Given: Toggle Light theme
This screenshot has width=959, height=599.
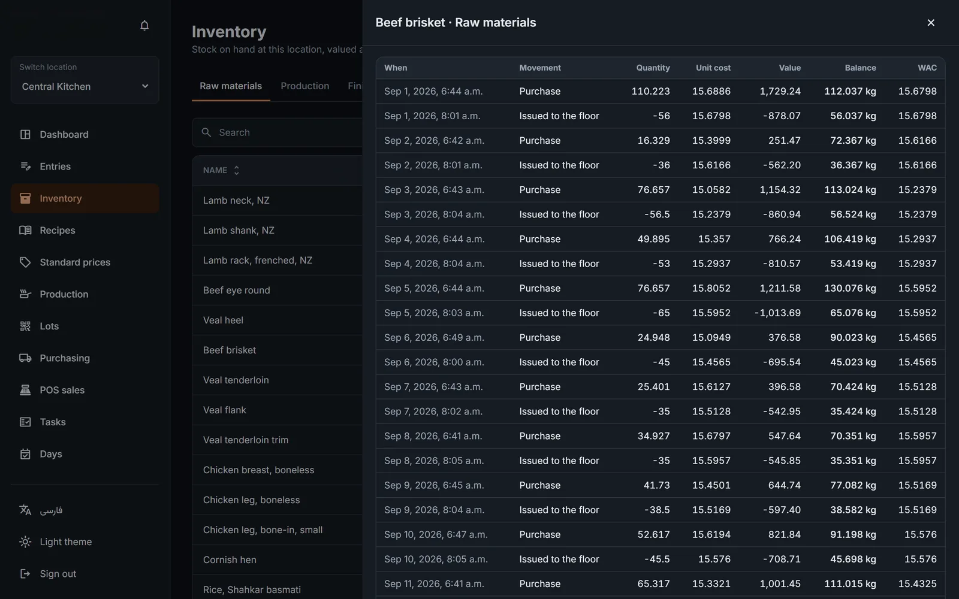Looking at the screenshot, I should coord(85,541).
